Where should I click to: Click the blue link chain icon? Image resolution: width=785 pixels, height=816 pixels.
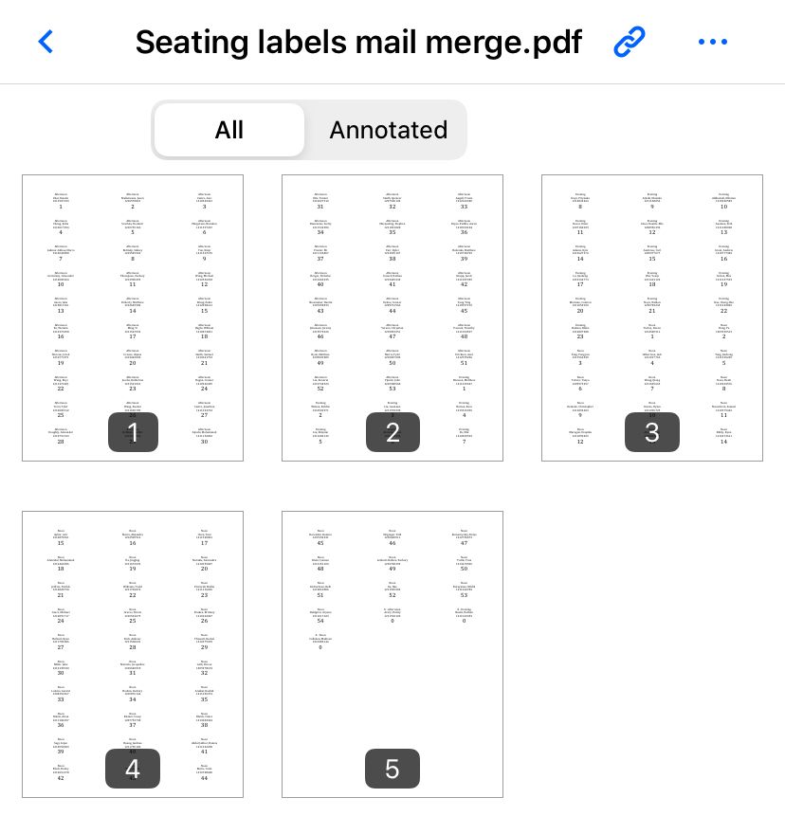(x=629, y=42)
